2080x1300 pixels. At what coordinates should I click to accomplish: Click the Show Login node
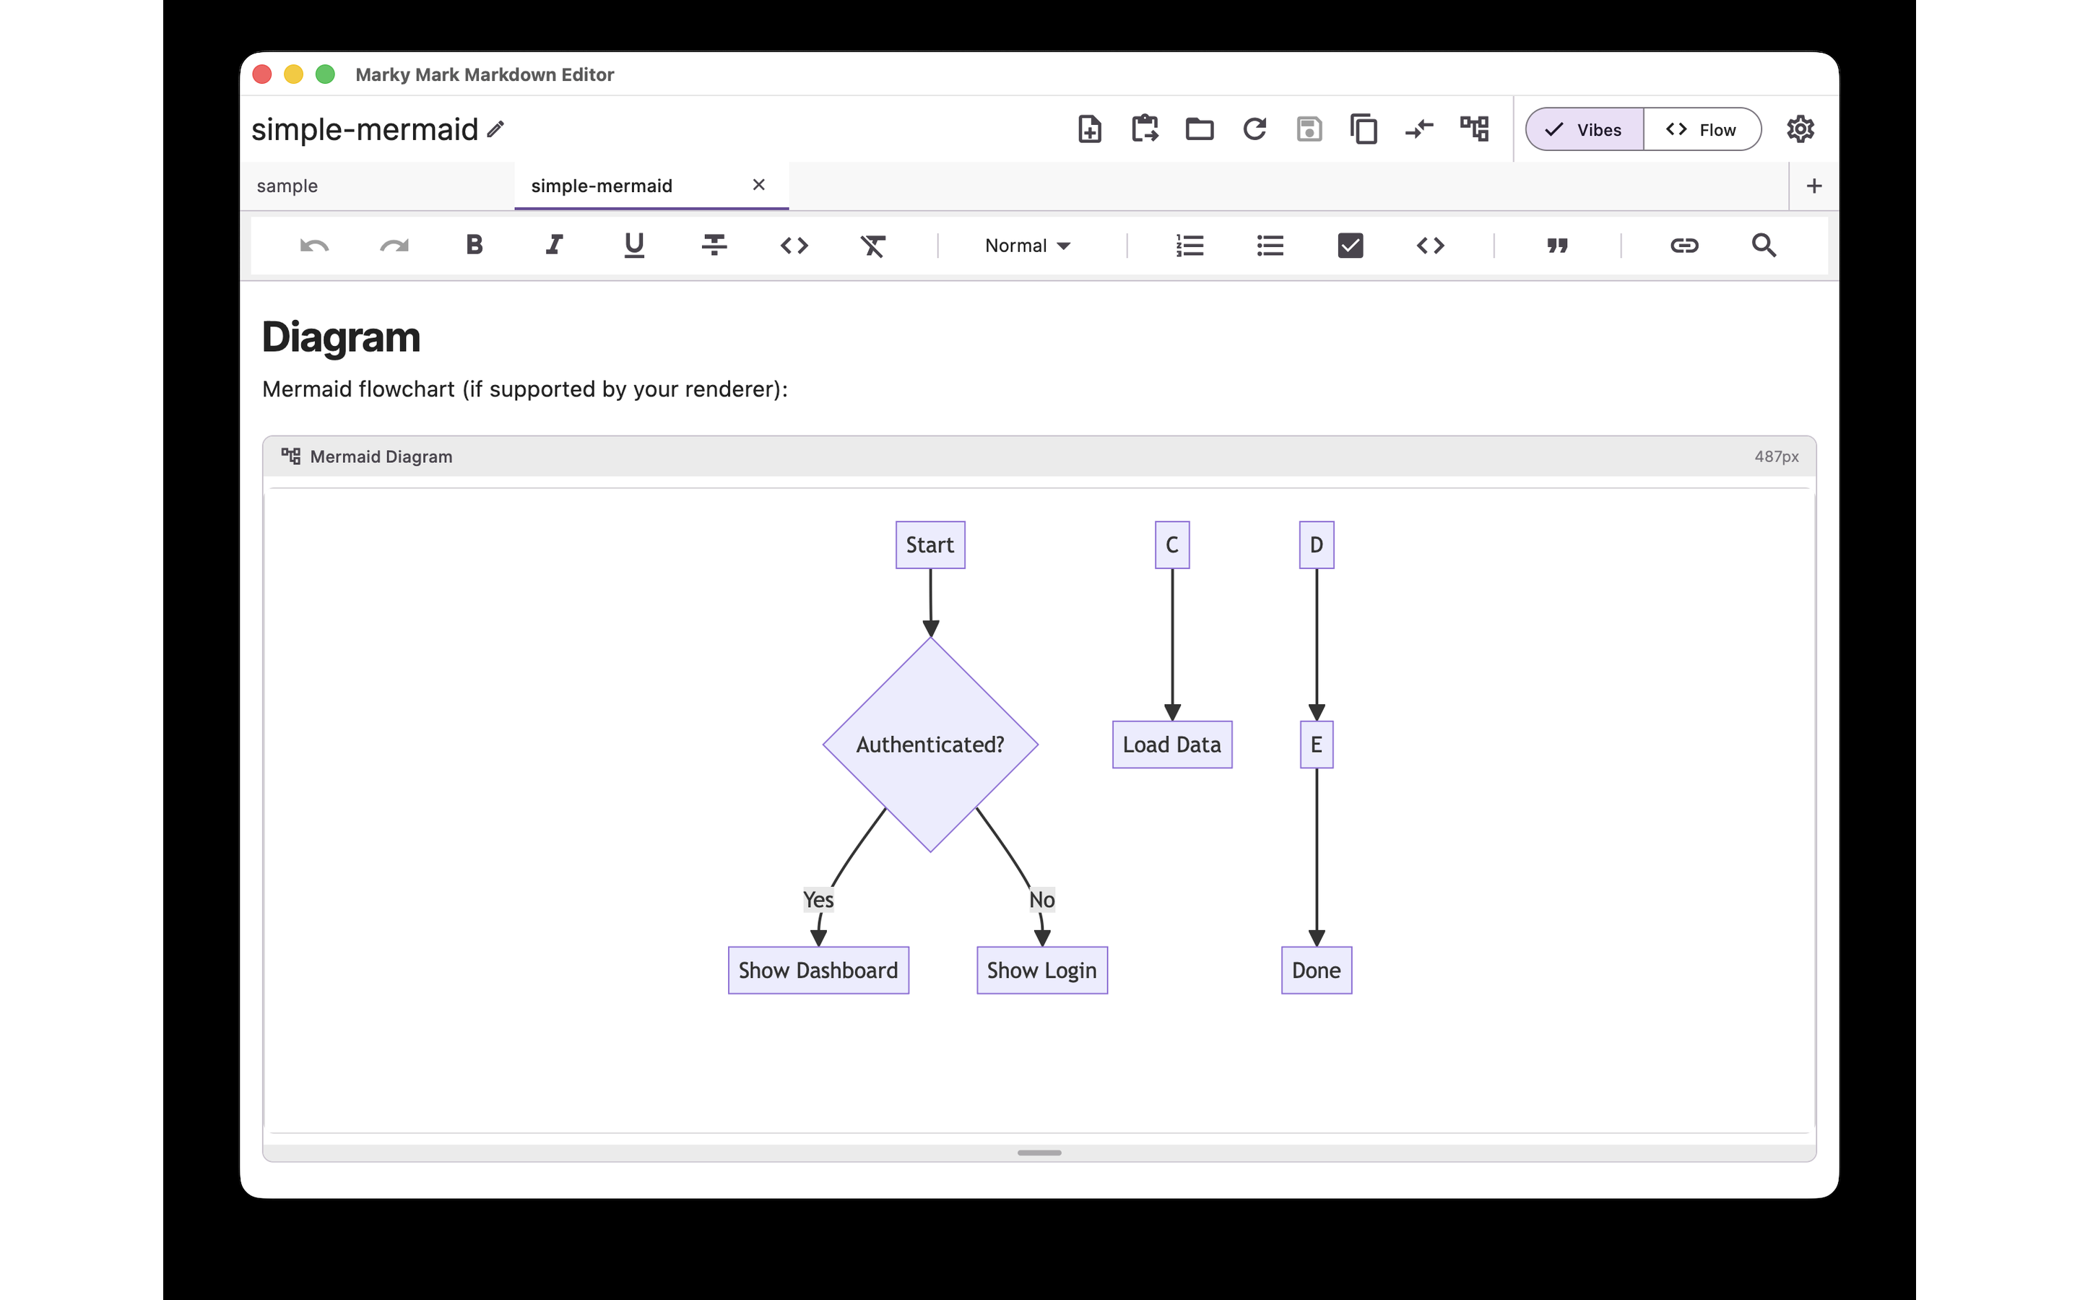tap(1041, 971)
